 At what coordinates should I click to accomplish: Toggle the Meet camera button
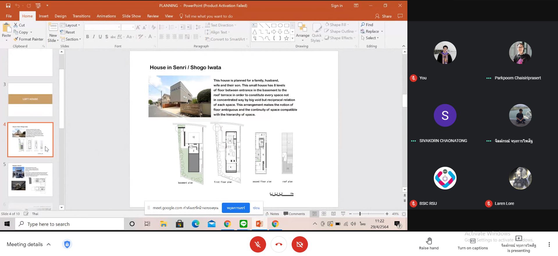coord(300,244)
